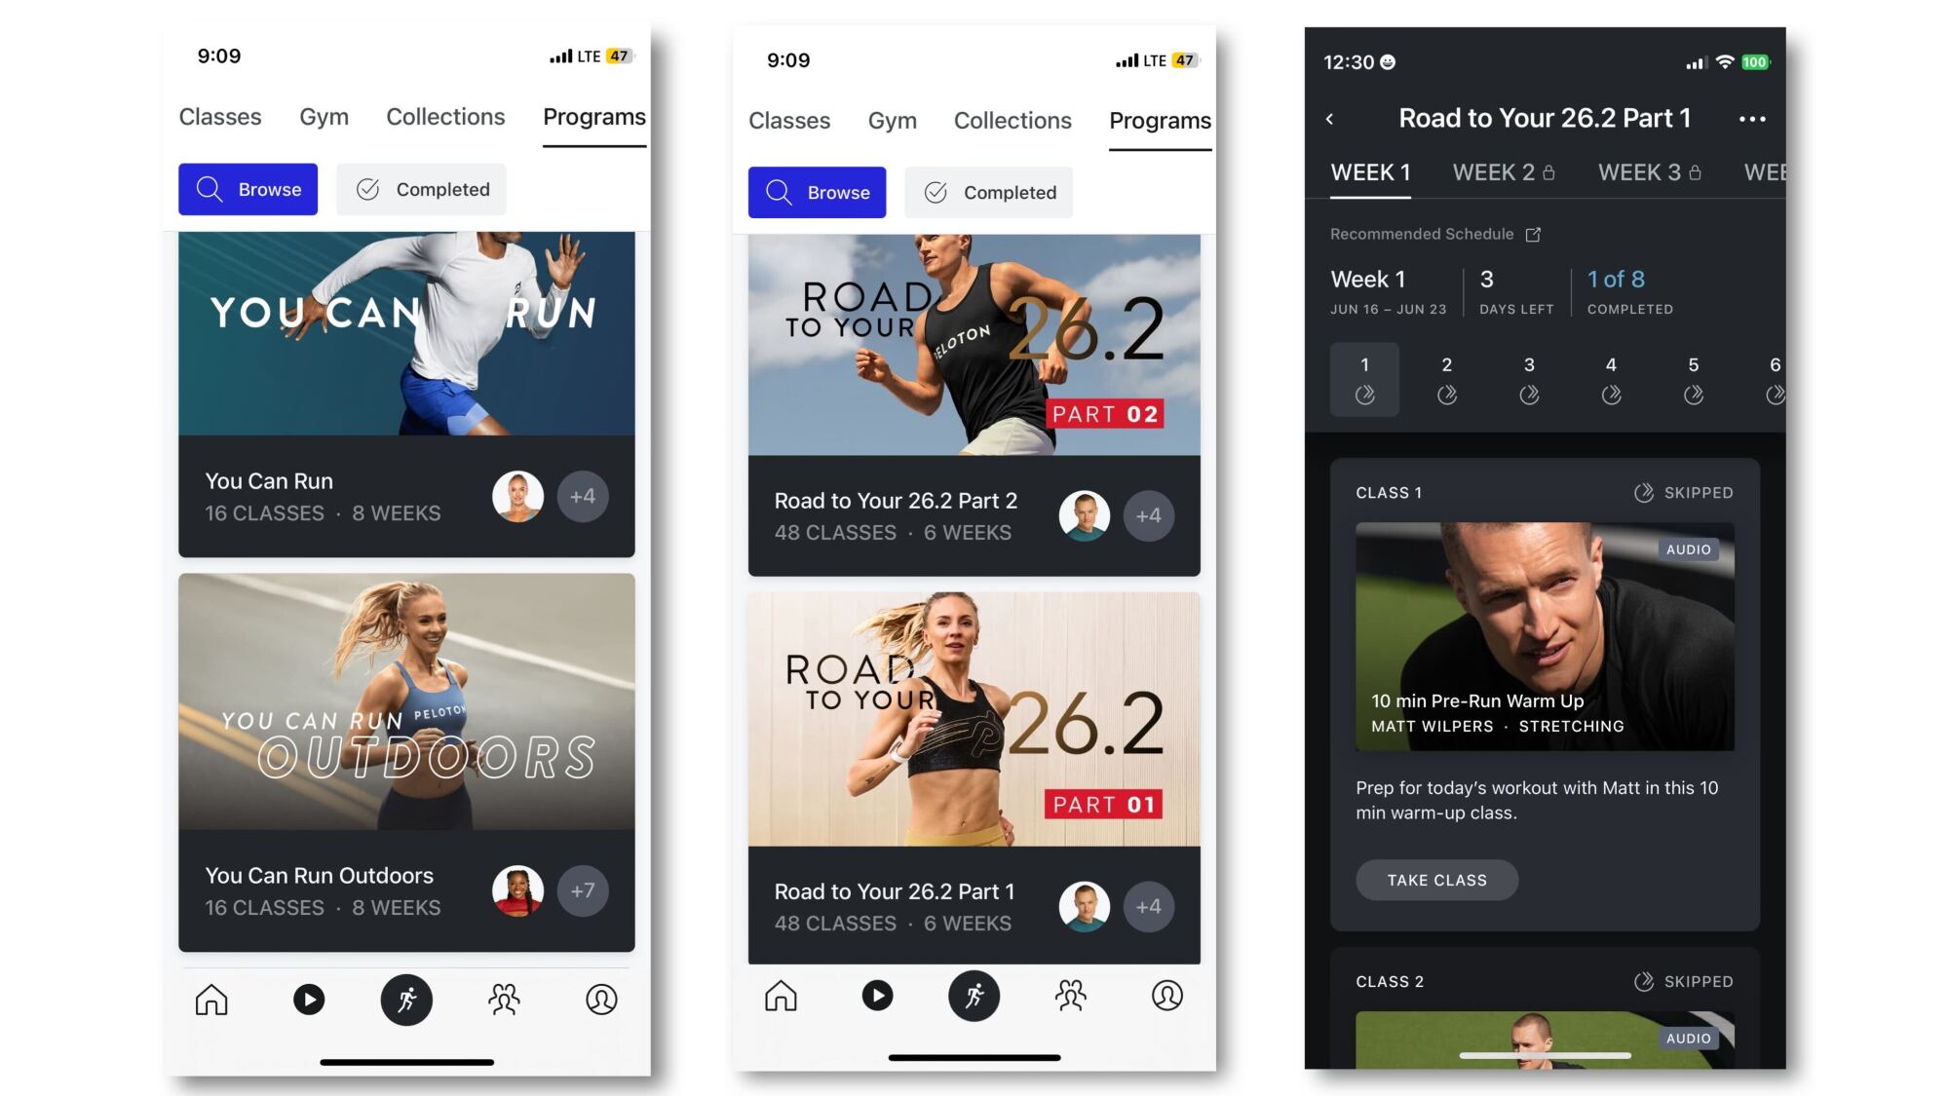Toggle the Completed filter button
1949x1096 pixels.
coord(423,189)
